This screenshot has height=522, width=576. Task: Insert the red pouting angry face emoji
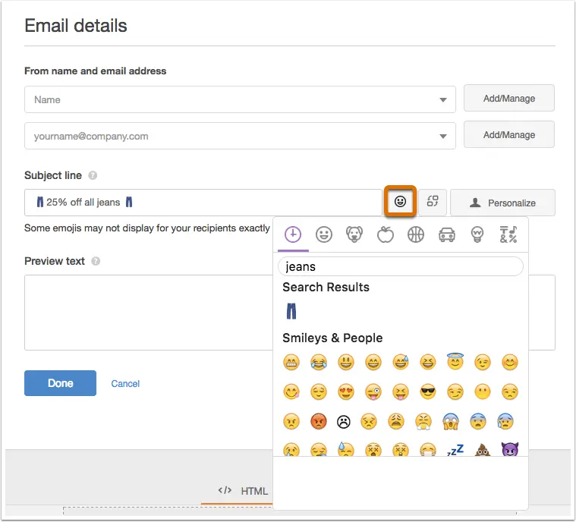[319, 421]
